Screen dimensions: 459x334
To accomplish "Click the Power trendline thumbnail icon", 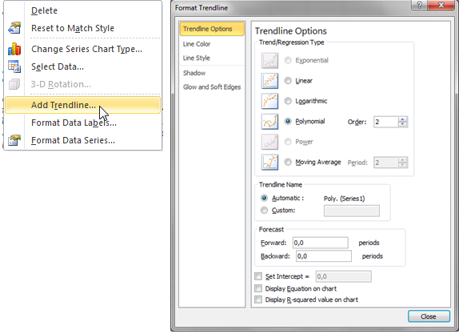I will click(269, 142).
